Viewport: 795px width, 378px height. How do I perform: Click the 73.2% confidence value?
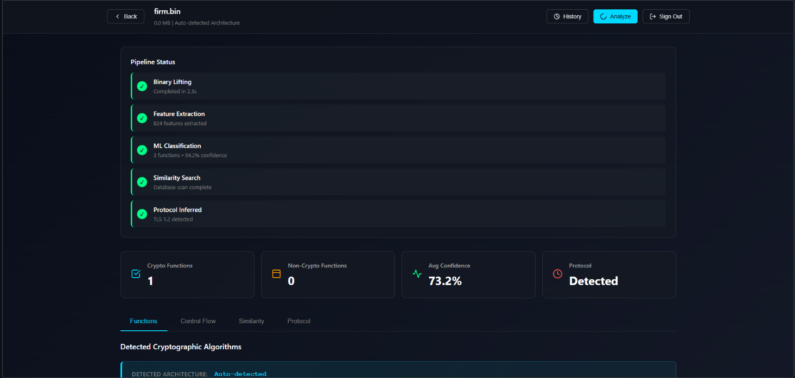[x=445, y=281]
